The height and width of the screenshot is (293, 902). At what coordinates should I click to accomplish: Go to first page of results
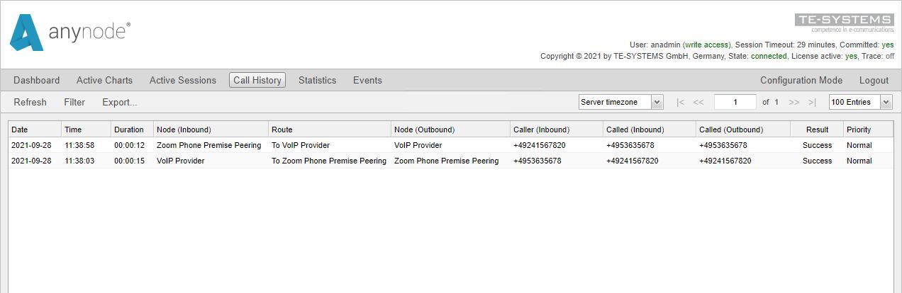680,103
